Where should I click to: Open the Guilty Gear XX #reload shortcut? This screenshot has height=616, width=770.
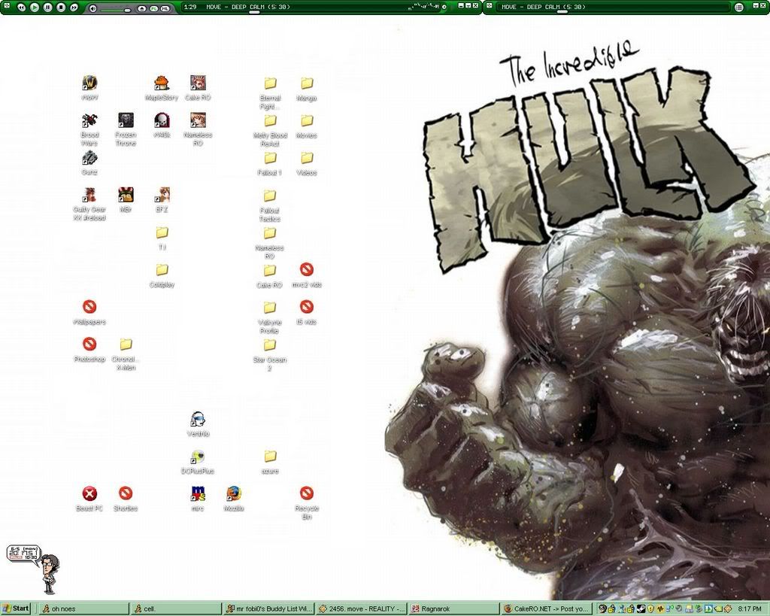pos(89,204)
